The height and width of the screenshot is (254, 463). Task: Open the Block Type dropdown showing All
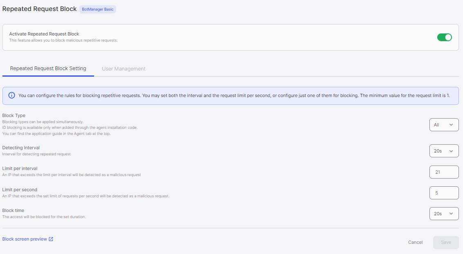coord(444,125)
